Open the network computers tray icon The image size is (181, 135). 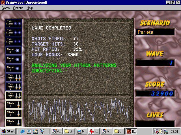[166, 131]
